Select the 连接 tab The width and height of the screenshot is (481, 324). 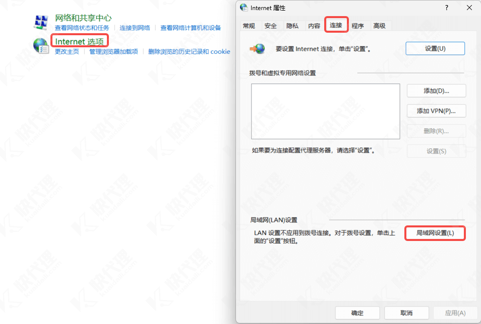pyautogui.click(x=336, y=25)
